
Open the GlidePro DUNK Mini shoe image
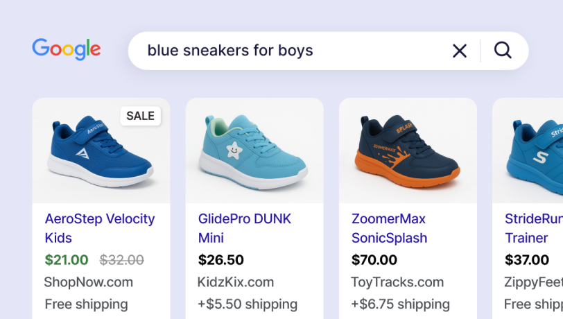pyautogui.click(x=254, y=150)
